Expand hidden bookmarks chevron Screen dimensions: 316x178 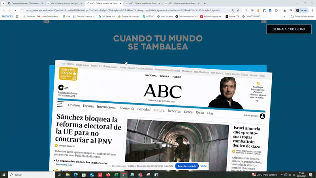pyautogui.click(x=284, y=16)
